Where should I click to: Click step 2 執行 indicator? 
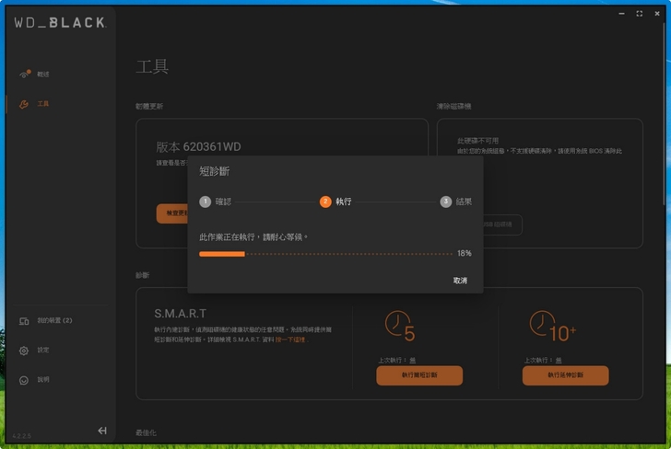325,201
